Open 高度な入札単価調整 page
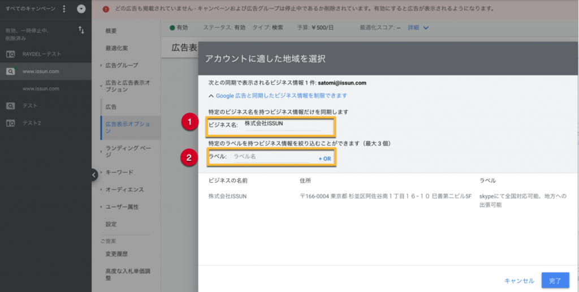 pyautogui.click(x=128, y=274)
